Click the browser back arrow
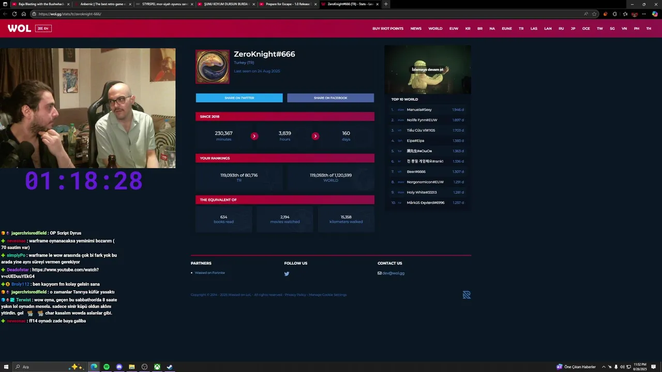Viewport: 662px width, 372px height. coord(5,14)
